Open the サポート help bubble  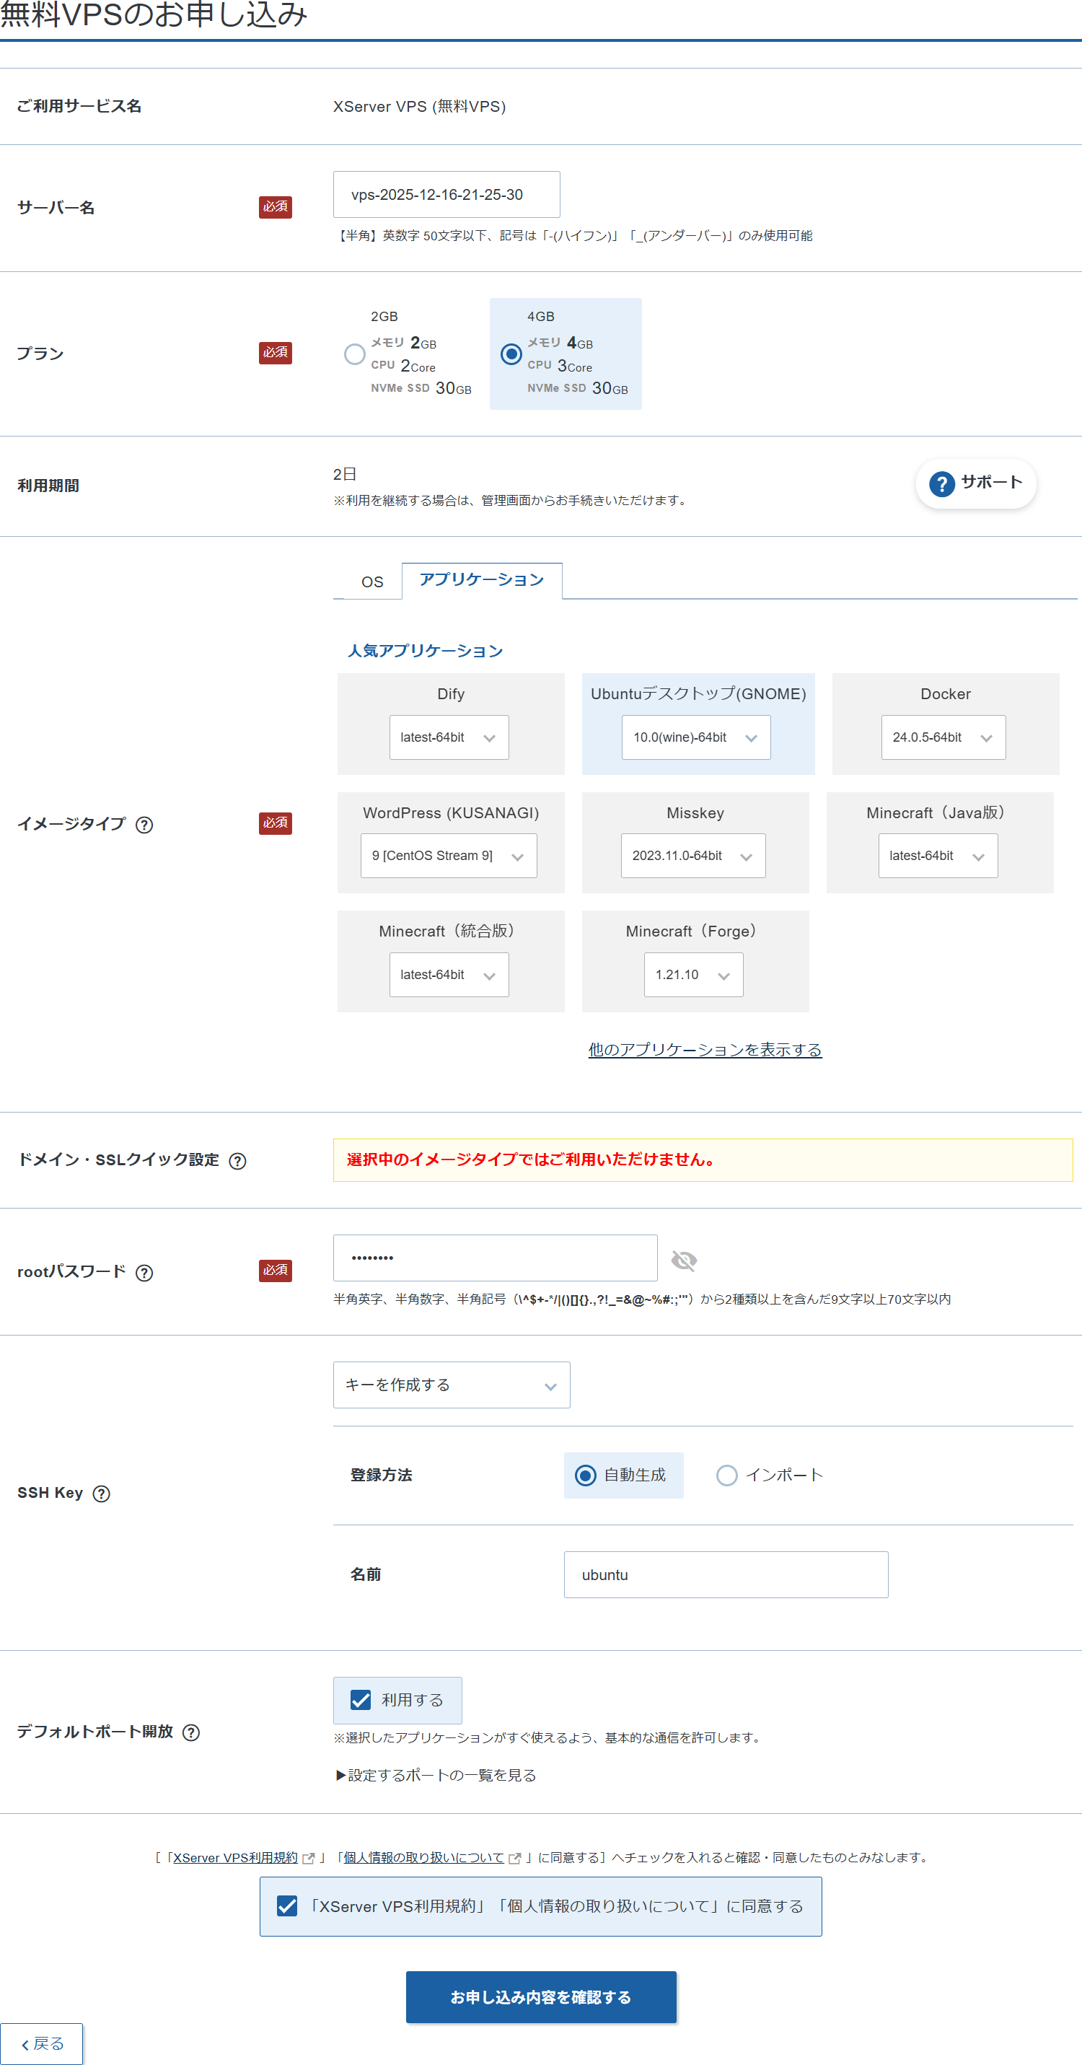(x=975, y=483)
